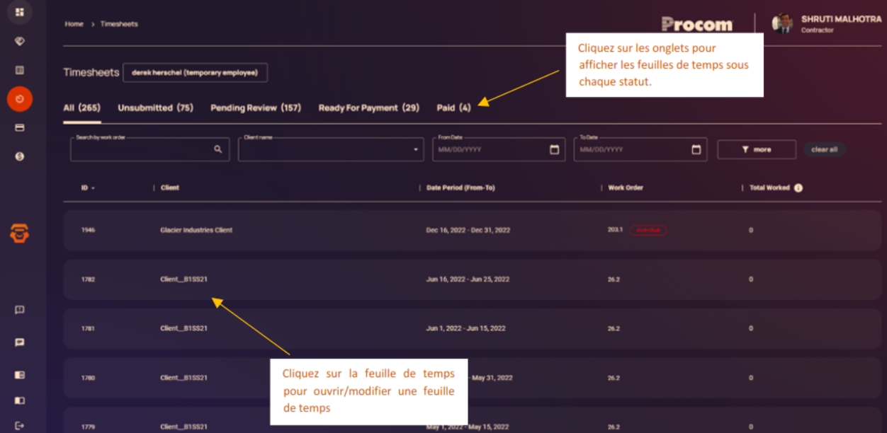Open the dollar sign payments icon
The width and height of the screenshot is (887, 433).
[x=20, y=156]
